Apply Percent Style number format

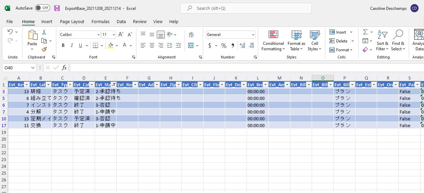[224, 46]
